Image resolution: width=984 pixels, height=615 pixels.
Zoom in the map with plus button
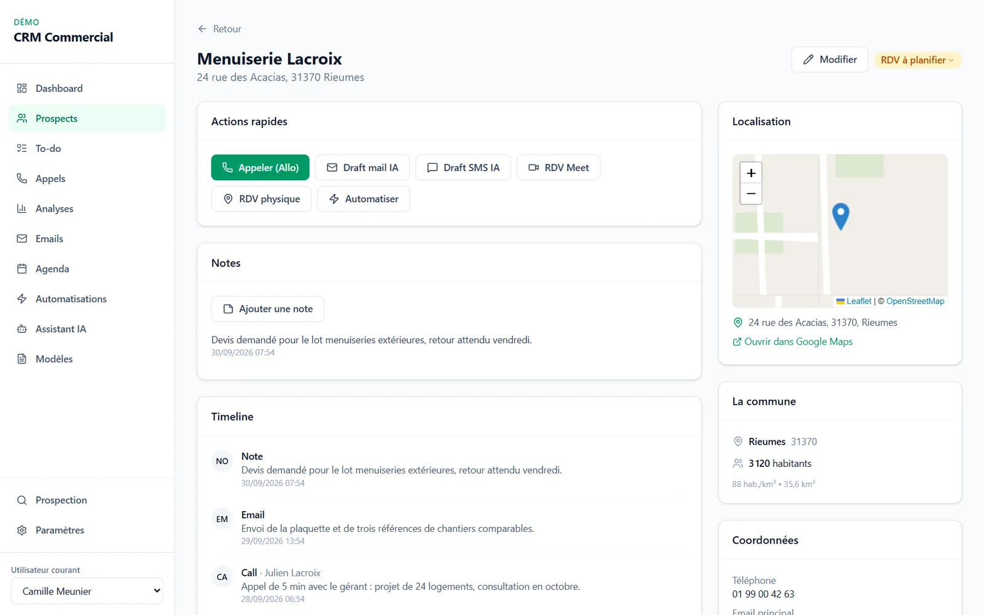click(x=751, y=173)
